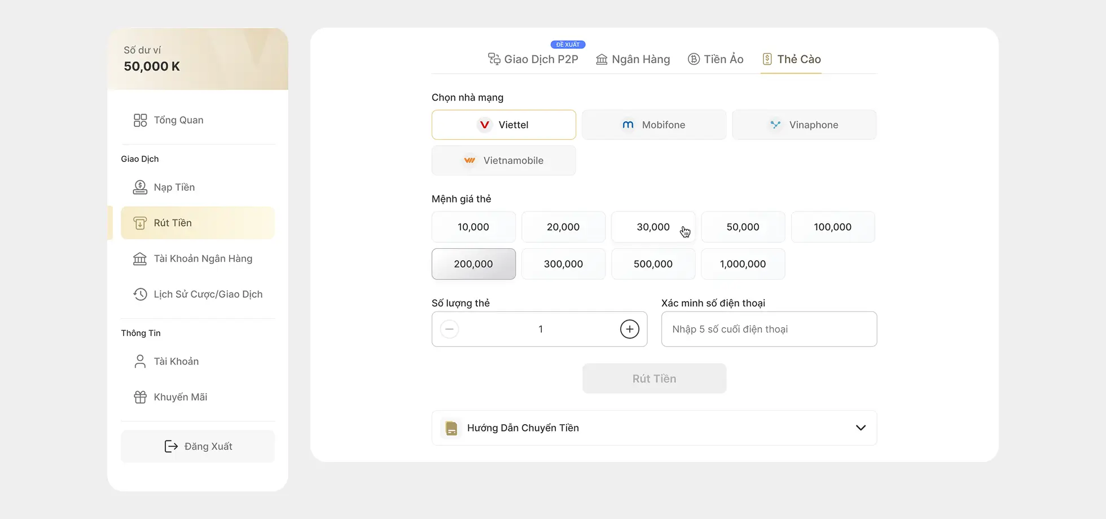
Task: Click the card quantity value 1
Action: coord(541,329)
